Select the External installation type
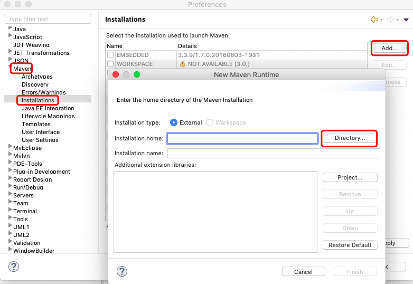 click(x=174, y=122)
